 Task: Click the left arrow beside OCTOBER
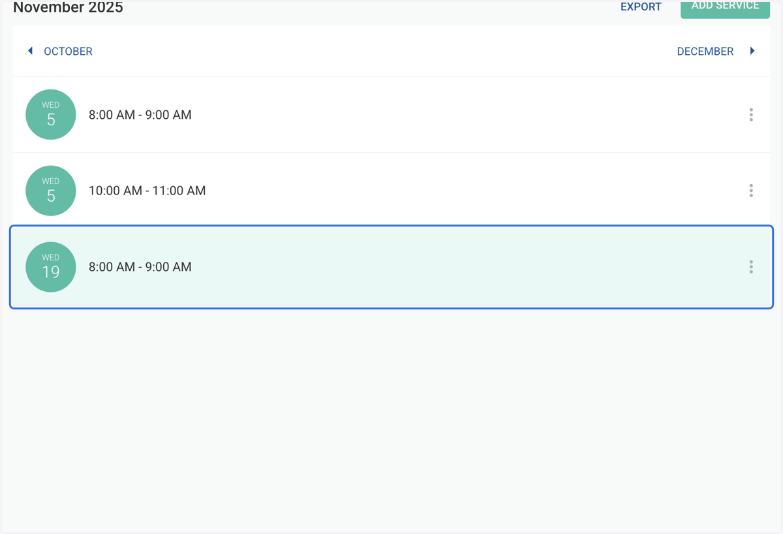point(30,51)
